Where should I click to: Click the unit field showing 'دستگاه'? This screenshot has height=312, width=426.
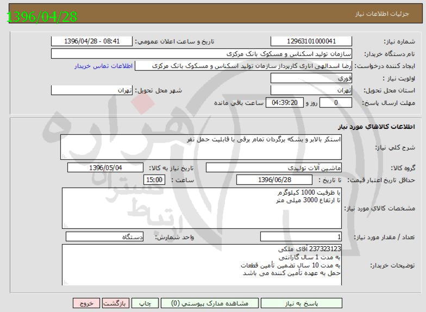click(x=104, y=237)
